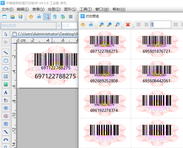Select the ellipse shape tool
The height and width of the screenshot is (148, 183).
coord(6,69)
